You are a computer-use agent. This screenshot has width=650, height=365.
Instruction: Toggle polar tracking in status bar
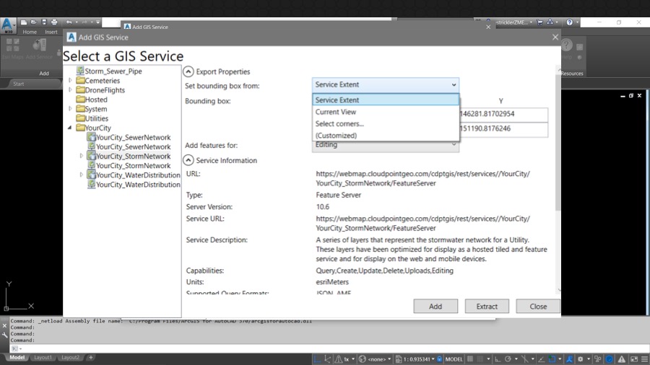508,359
